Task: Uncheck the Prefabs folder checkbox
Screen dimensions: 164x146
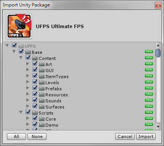Action: 35,88
